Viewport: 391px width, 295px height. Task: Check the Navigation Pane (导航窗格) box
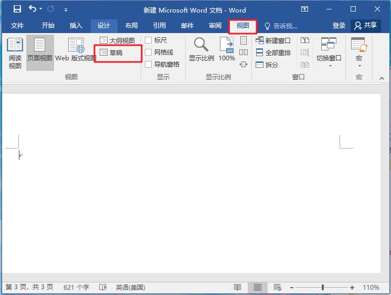pyautogui.click(x=149, y=65)
